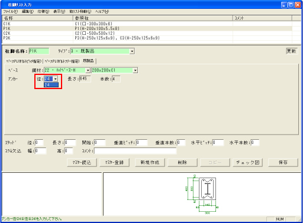Image resolution: width=303 pixels, height=223 pixels.
Task: Click the 更新 button
Action: point(292,51)
